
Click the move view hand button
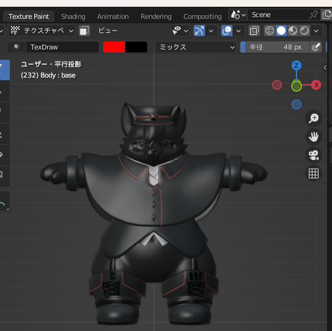(314, 137)
